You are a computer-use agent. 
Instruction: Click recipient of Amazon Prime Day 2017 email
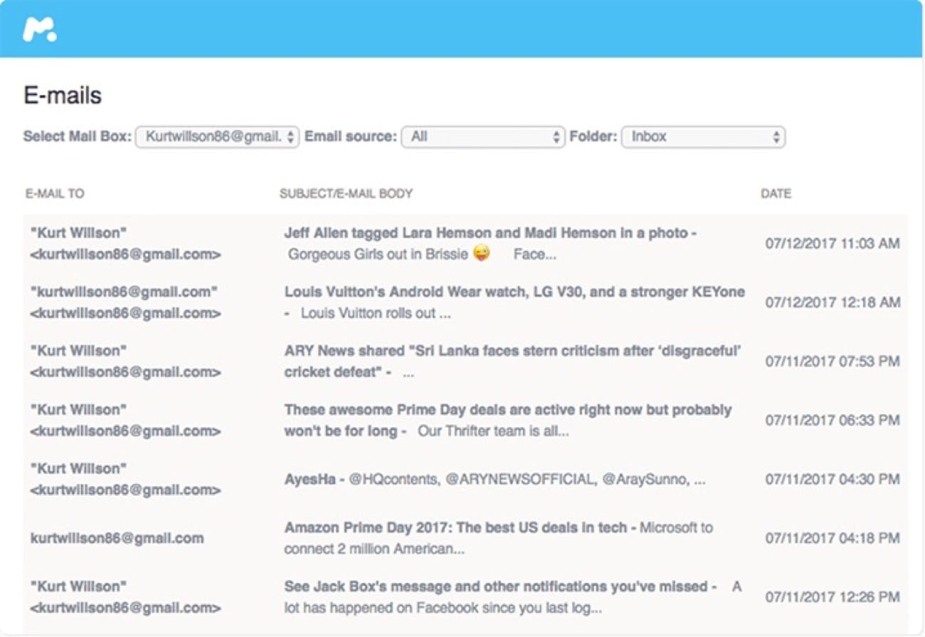(117, 538)
